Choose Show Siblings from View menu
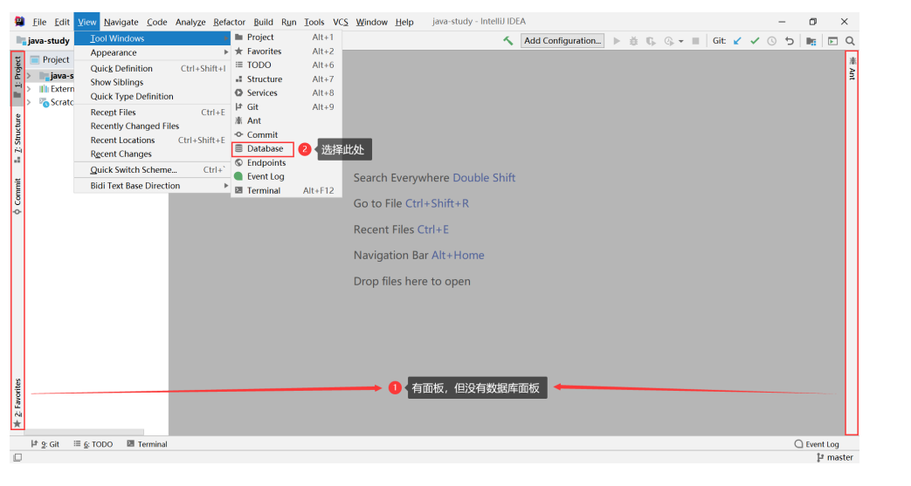The width and height of the screenshot is (911, 486). pos(152,82)
